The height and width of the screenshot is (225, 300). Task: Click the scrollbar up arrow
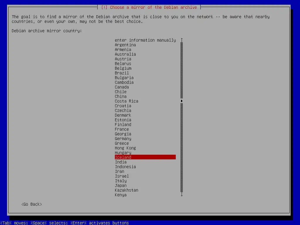(182, 40)
